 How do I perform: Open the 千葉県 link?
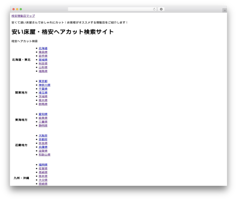point(43,89)
